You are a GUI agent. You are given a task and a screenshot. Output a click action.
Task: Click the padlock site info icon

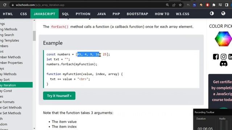click(x=13, y=5)
